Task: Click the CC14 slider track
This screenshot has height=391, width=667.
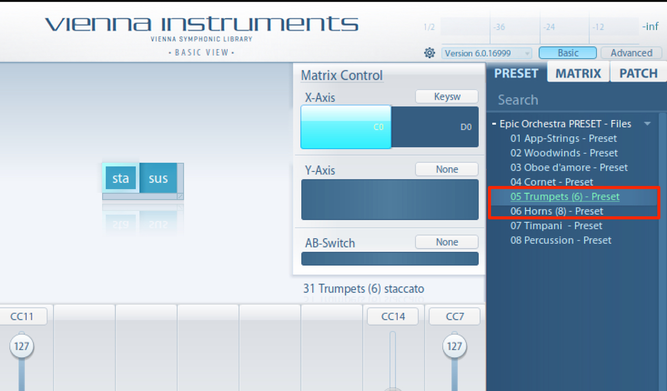Action: (393, 360)
